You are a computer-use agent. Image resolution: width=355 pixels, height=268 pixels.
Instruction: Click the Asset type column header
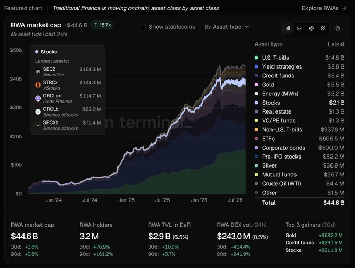tap(268, 44)
